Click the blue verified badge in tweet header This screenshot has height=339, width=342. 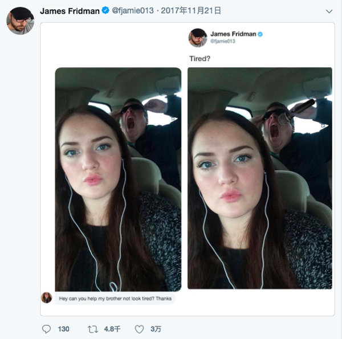(105, 11)
